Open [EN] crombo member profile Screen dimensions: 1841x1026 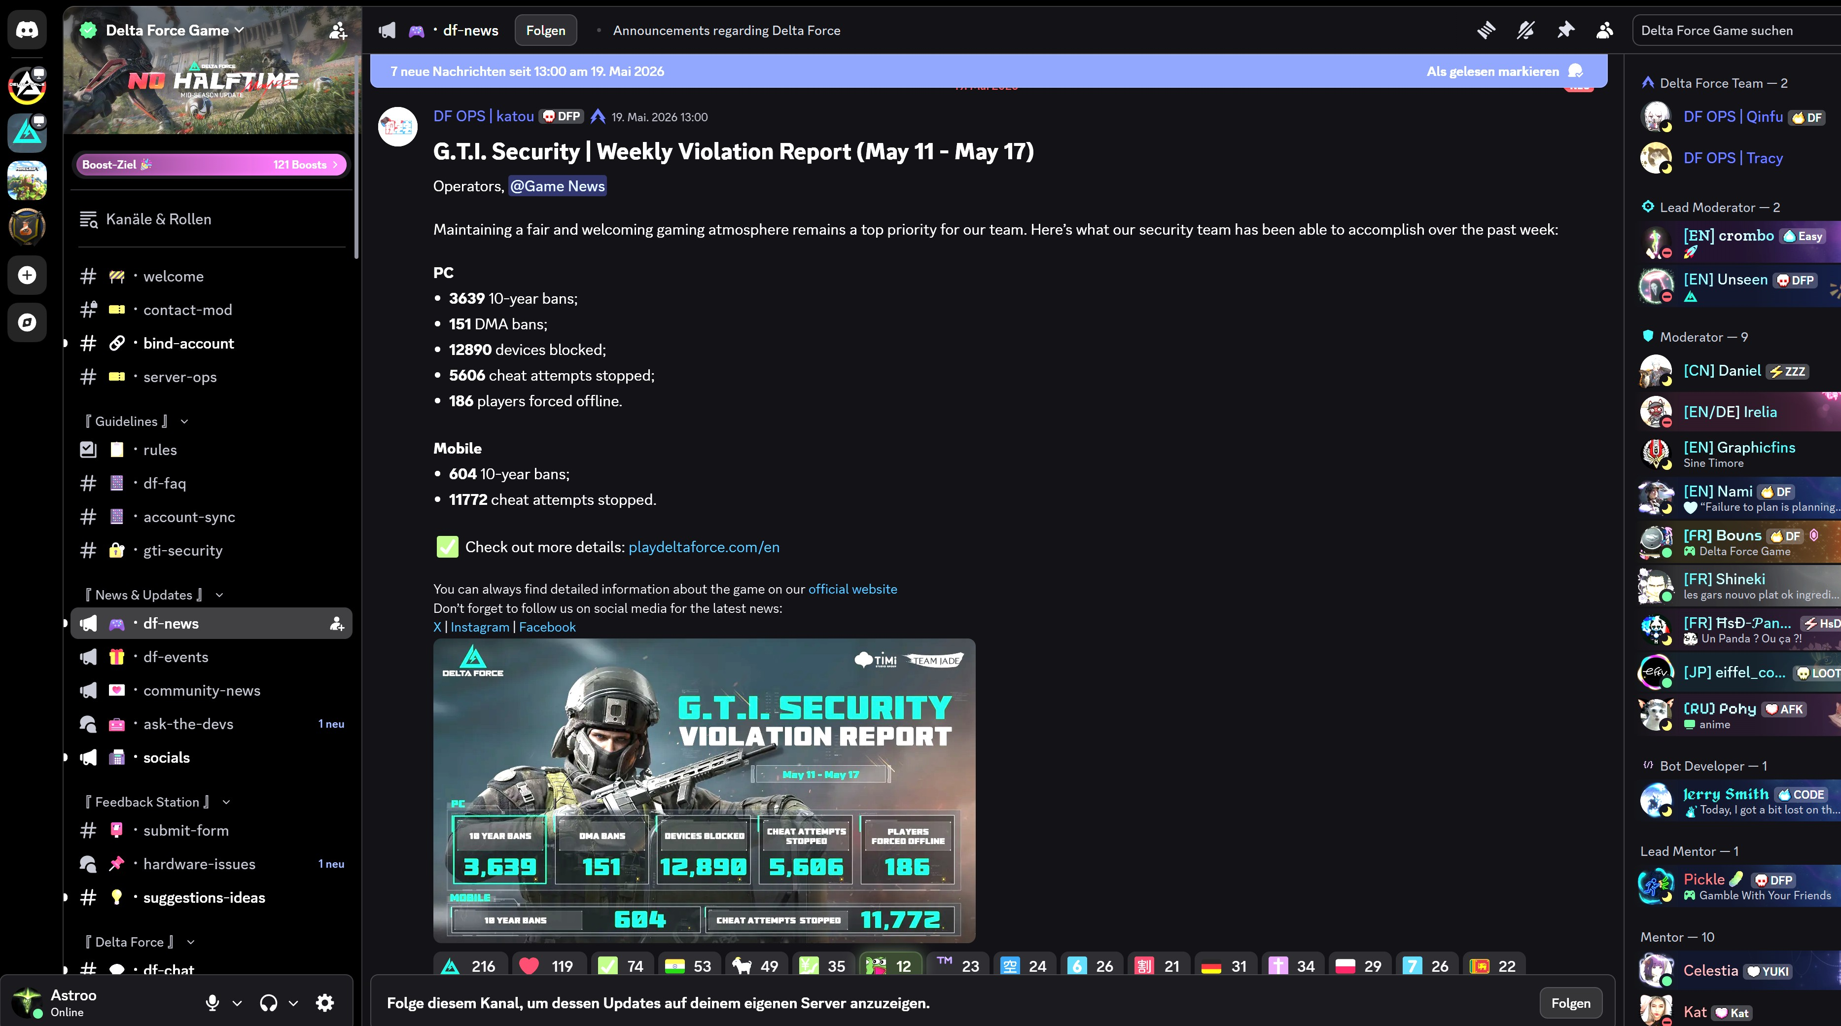coord(1739,242)
